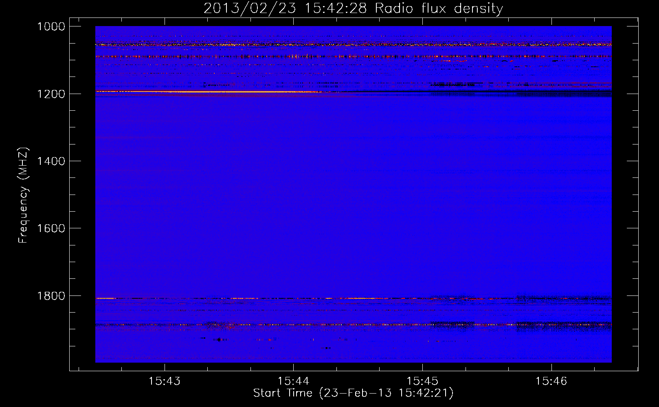The width and height of the screenshot is (659, 407).
Task: Click the 15:43 time tick label
Action: 165,381
